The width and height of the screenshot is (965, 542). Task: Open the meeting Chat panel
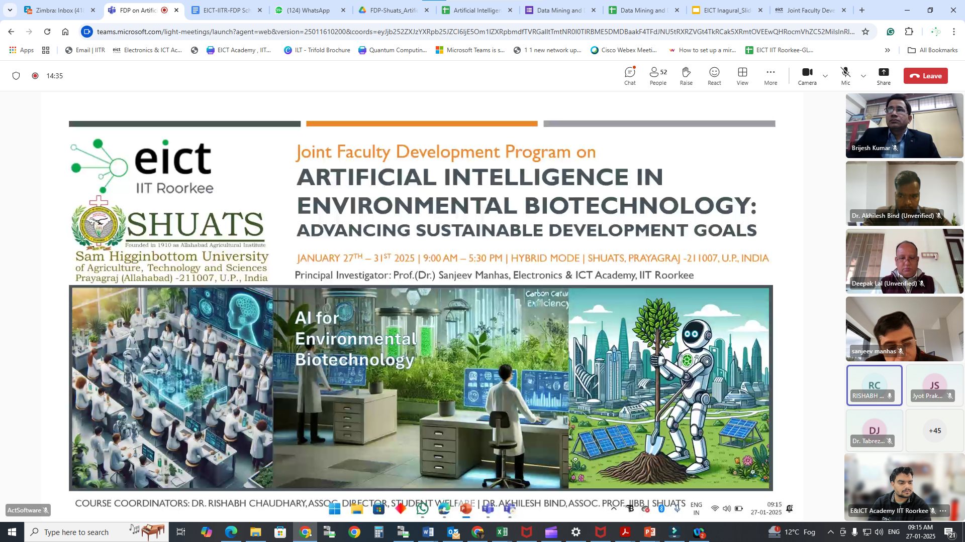[x=630, y=76]
